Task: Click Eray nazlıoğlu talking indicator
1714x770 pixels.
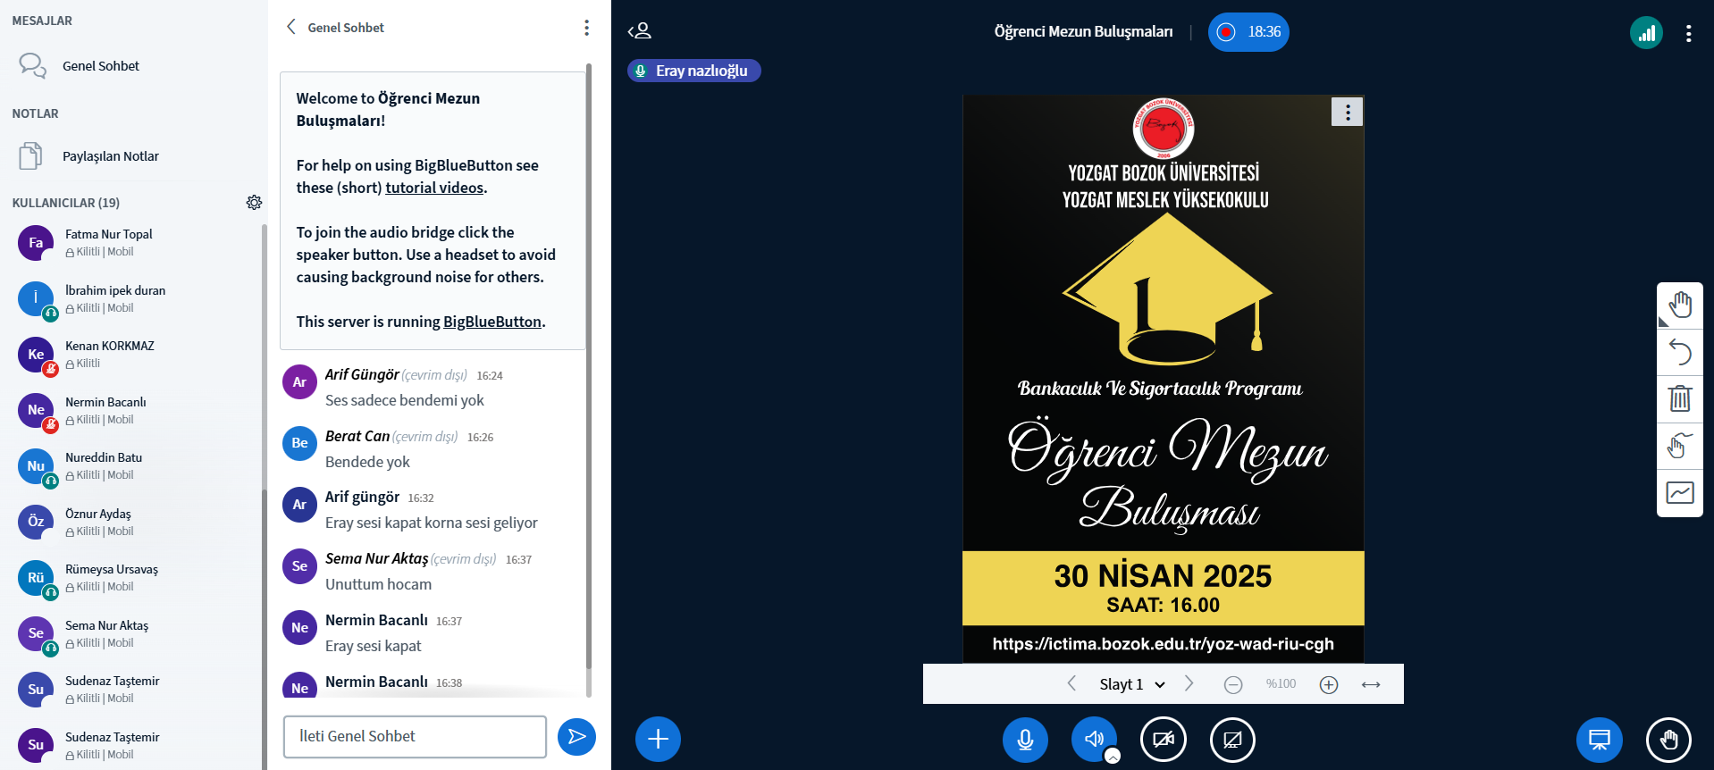Action: tap(693, 71)
